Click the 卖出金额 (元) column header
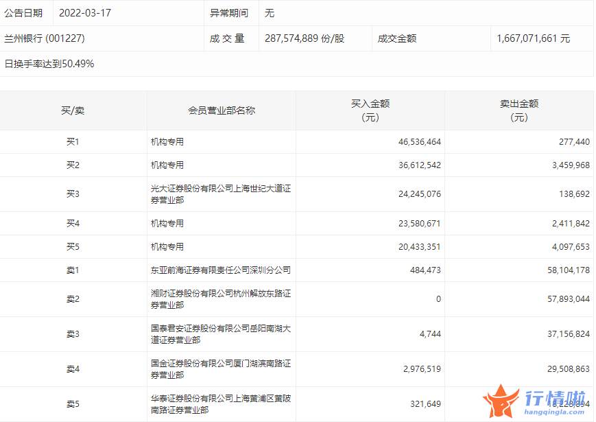 (519, 110)
